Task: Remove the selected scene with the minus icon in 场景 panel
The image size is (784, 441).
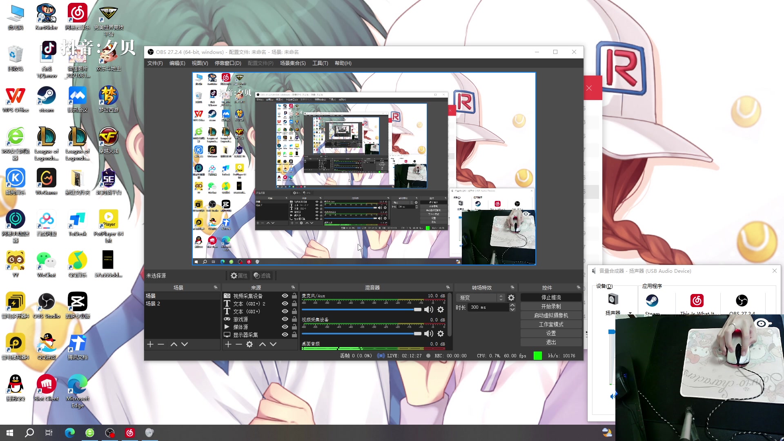Action: (x=161, y=344)
